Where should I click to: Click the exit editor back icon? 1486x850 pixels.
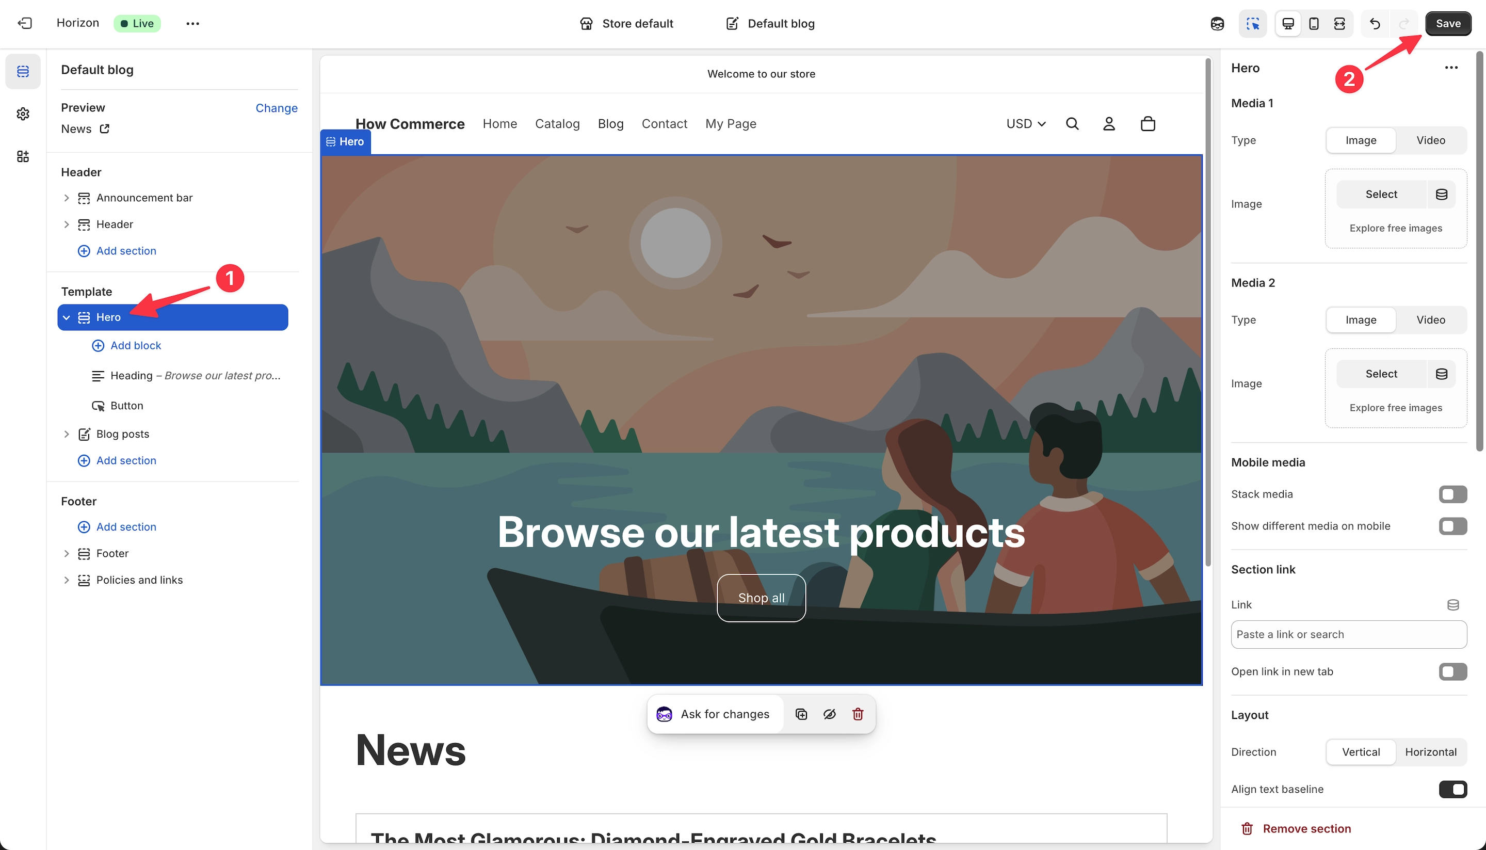25,23
